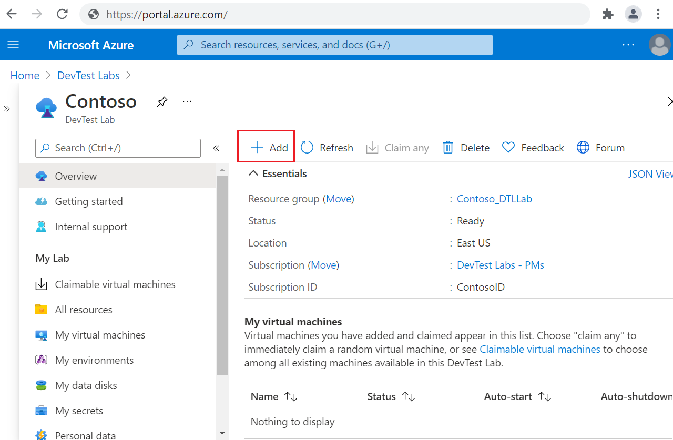
Task: Open the browser extensions puzzle icon
Action: 608,14
